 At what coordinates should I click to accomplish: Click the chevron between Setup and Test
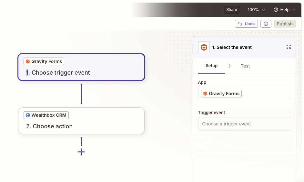[x=229, y=66]
